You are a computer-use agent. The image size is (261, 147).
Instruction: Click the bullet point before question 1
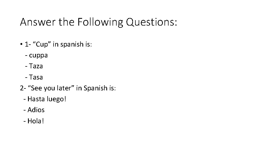pos(21,44)
